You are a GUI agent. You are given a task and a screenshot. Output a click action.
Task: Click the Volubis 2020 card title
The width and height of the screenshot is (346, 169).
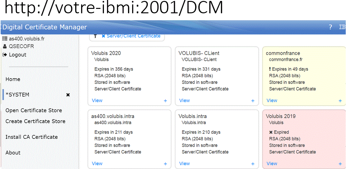(x=106, y=53)
